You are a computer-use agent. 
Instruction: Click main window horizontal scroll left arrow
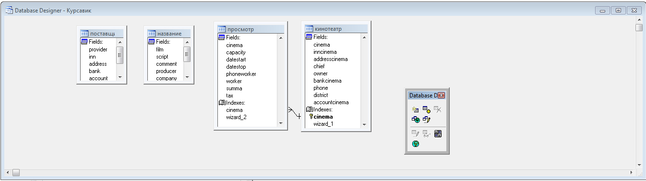8,172
